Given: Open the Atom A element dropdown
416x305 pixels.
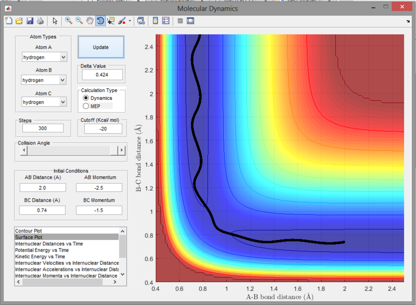Looking at the screenshot, I should (44, 57).
